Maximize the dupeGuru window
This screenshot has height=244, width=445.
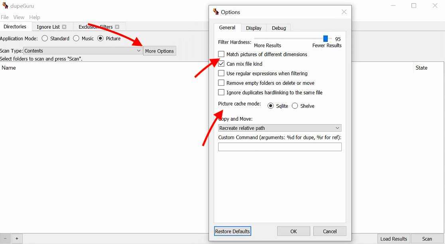414,6
